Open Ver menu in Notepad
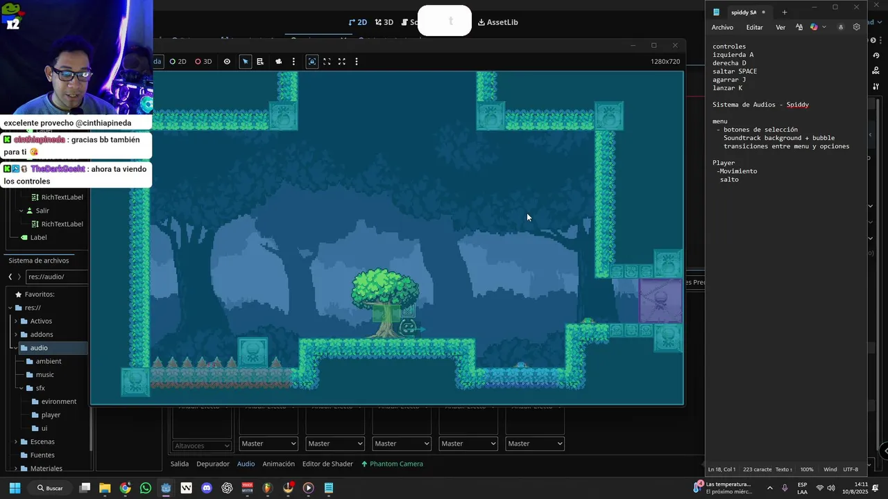 (780, 28)
